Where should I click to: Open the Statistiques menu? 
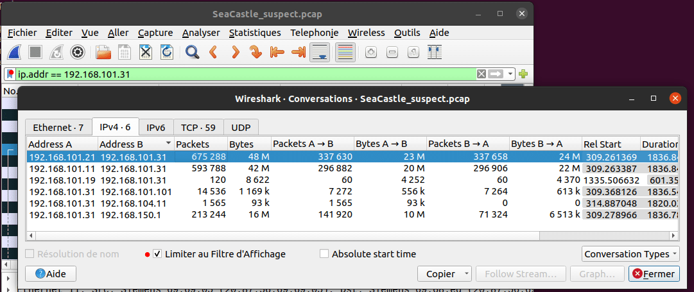pos(255,33)
